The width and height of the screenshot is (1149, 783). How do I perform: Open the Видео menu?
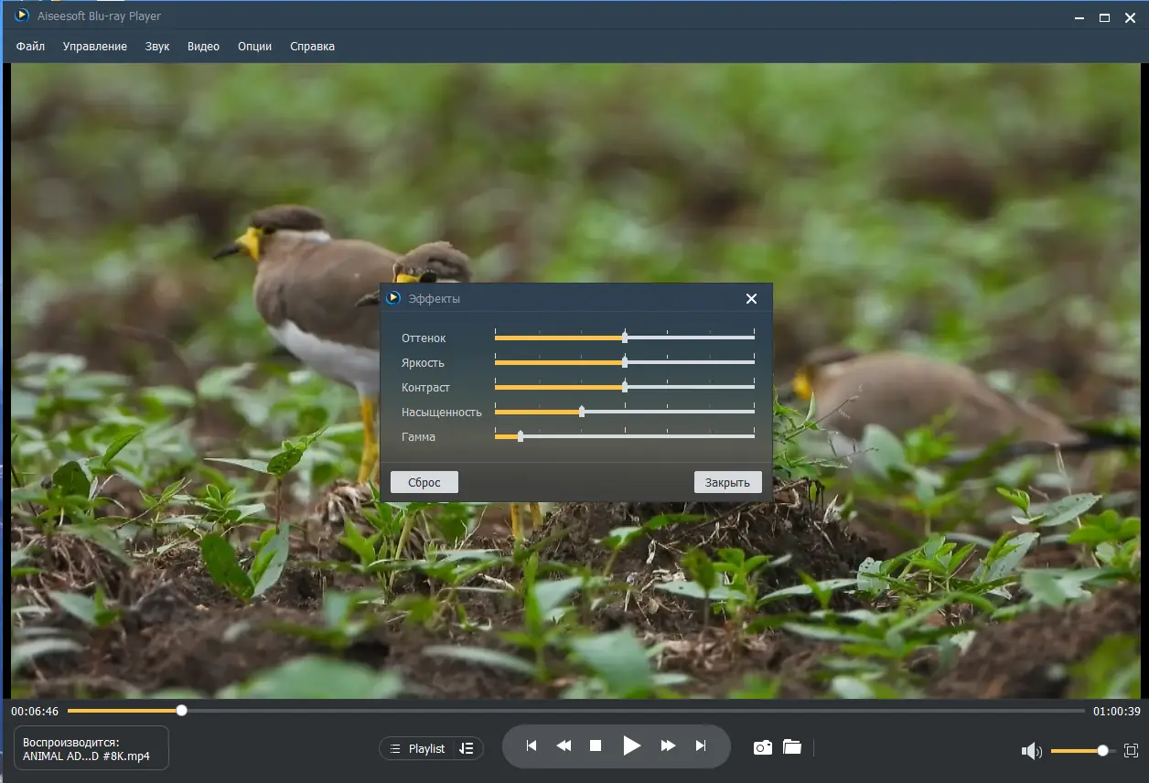pyautogui.click(x=203, y=47)
